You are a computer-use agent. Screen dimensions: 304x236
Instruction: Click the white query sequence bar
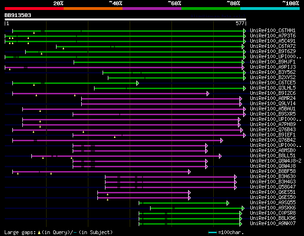pos(125,19)
